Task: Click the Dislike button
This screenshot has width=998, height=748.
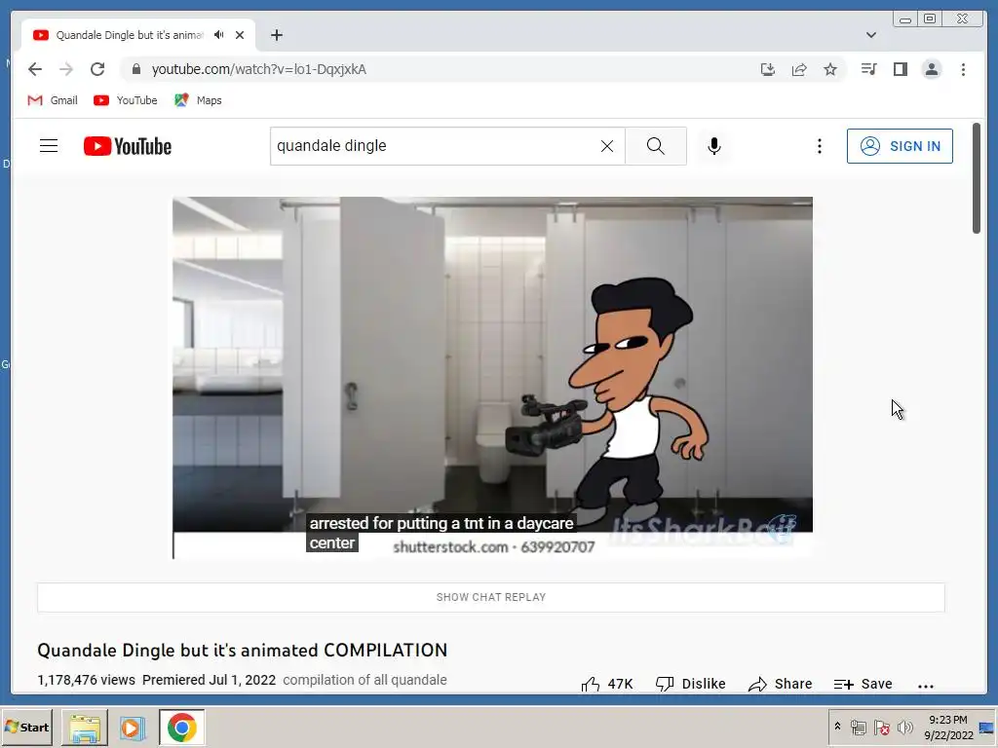Action: [691, 685]
